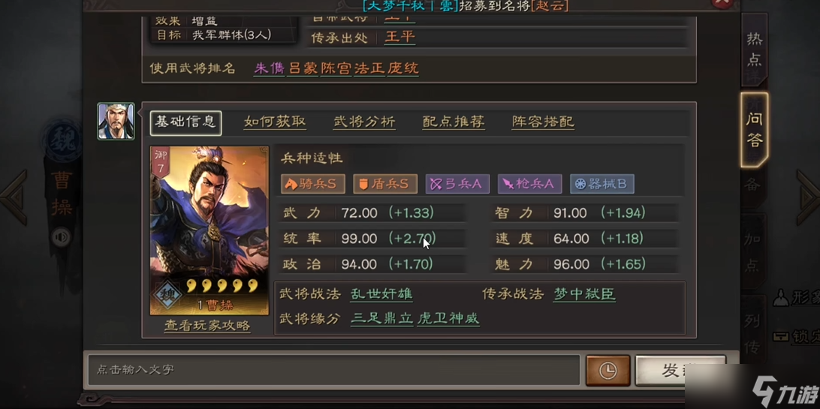Switch to the 基础信息 tab

(185, 123)
